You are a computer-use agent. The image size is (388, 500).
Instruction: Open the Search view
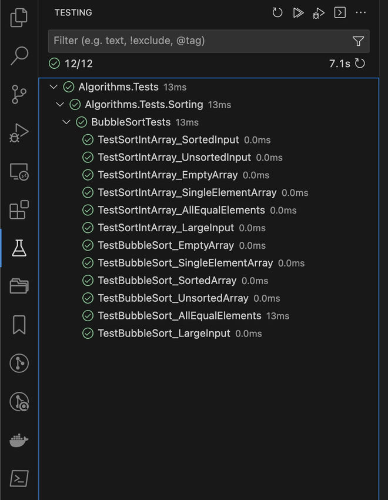(19, 56)
